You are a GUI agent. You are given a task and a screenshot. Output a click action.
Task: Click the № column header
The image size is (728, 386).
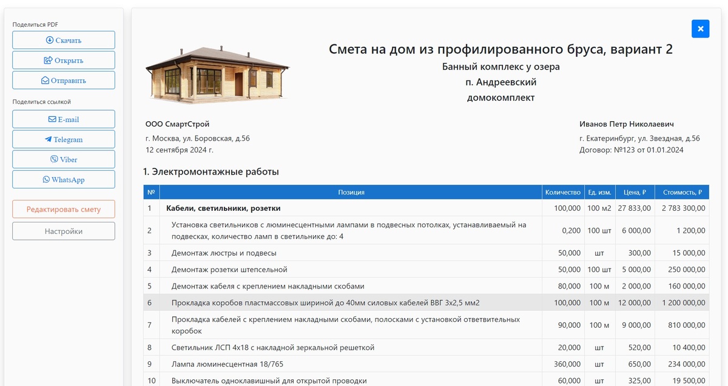coord(152,192)
